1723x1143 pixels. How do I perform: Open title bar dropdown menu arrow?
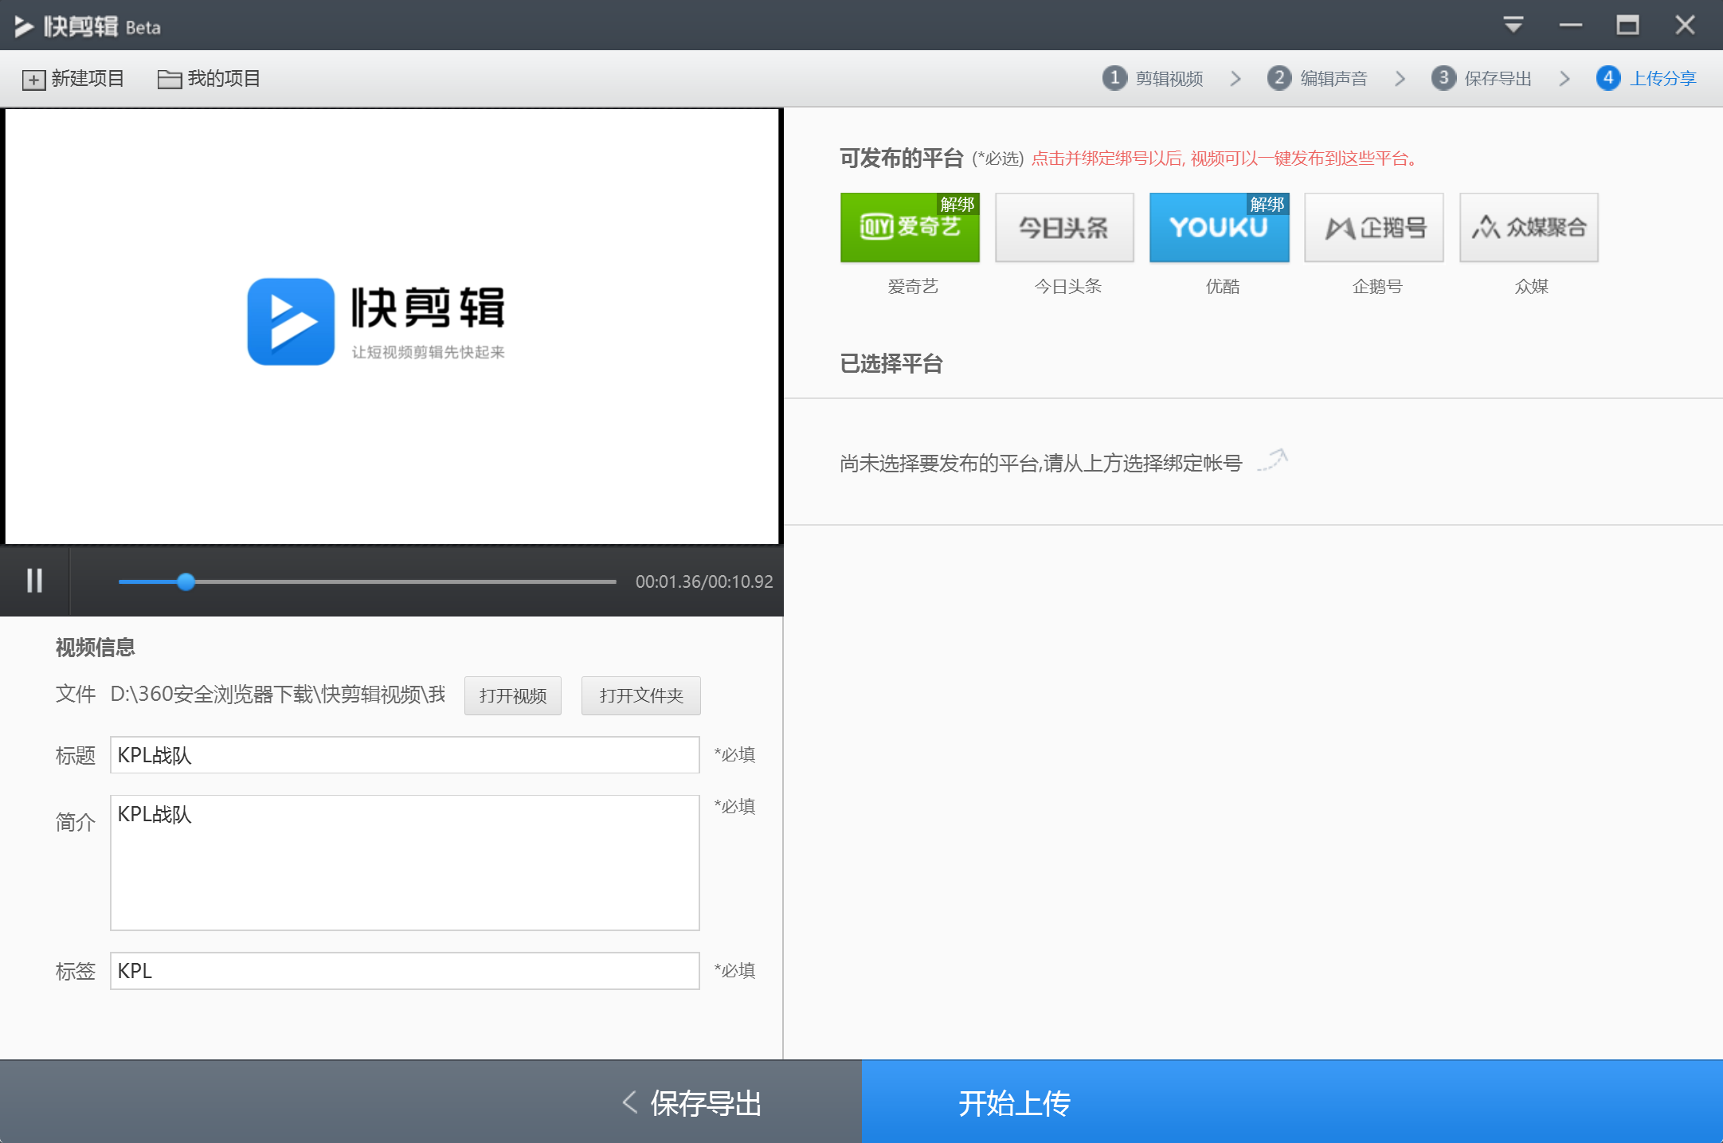tap(1513, 25)
